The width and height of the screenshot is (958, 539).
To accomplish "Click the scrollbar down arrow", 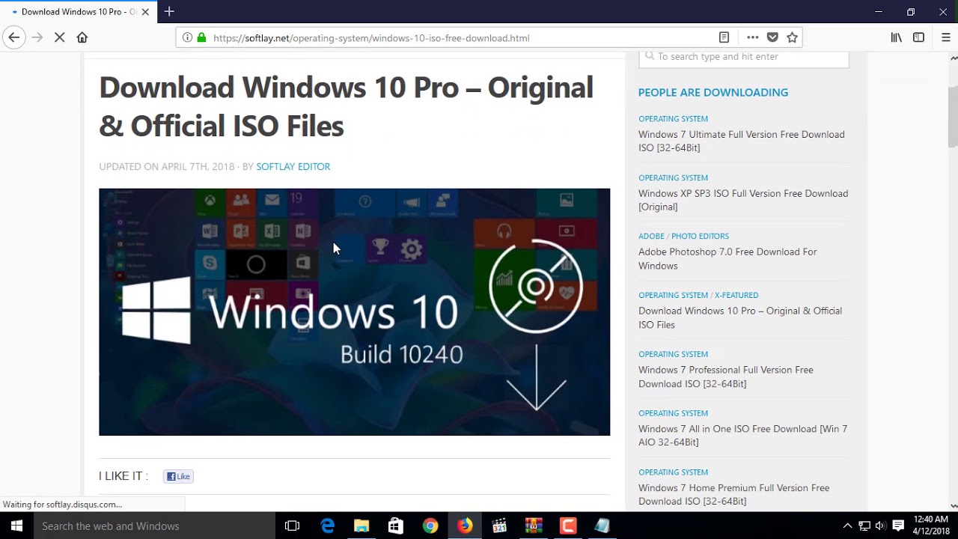I will (952, 506).
